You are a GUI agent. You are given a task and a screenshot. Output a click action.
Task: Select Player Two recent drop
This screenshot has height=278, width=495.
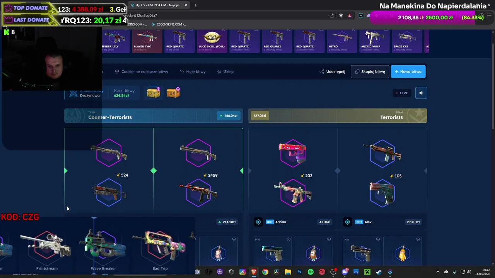(x=147, y=41)
